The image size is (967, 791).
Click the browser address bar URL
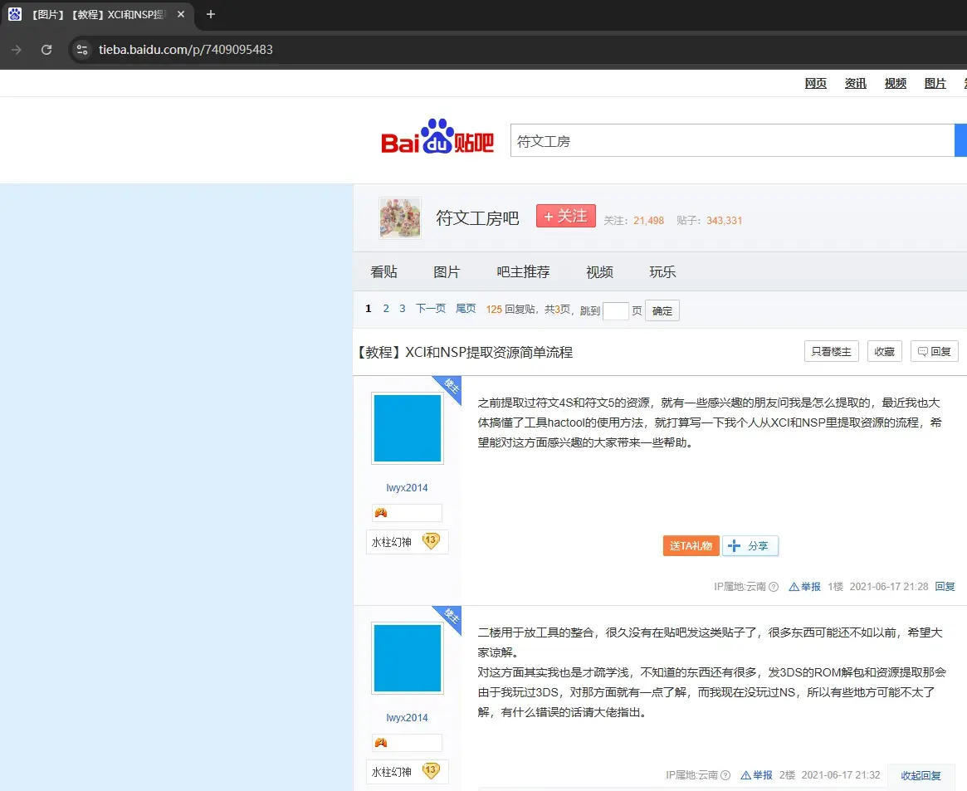[186, 50]
